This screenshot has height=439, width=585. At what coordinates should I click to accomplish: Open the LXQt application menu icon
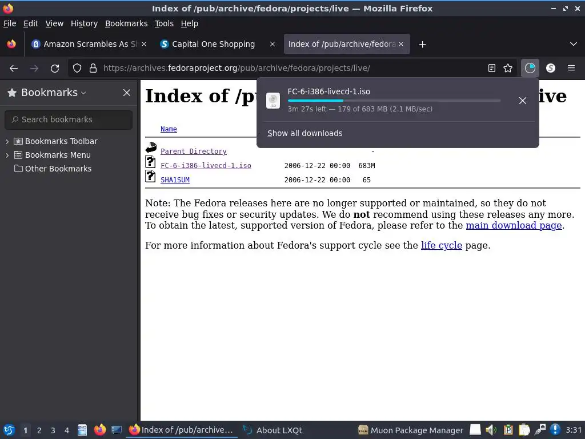click(9, 430)
